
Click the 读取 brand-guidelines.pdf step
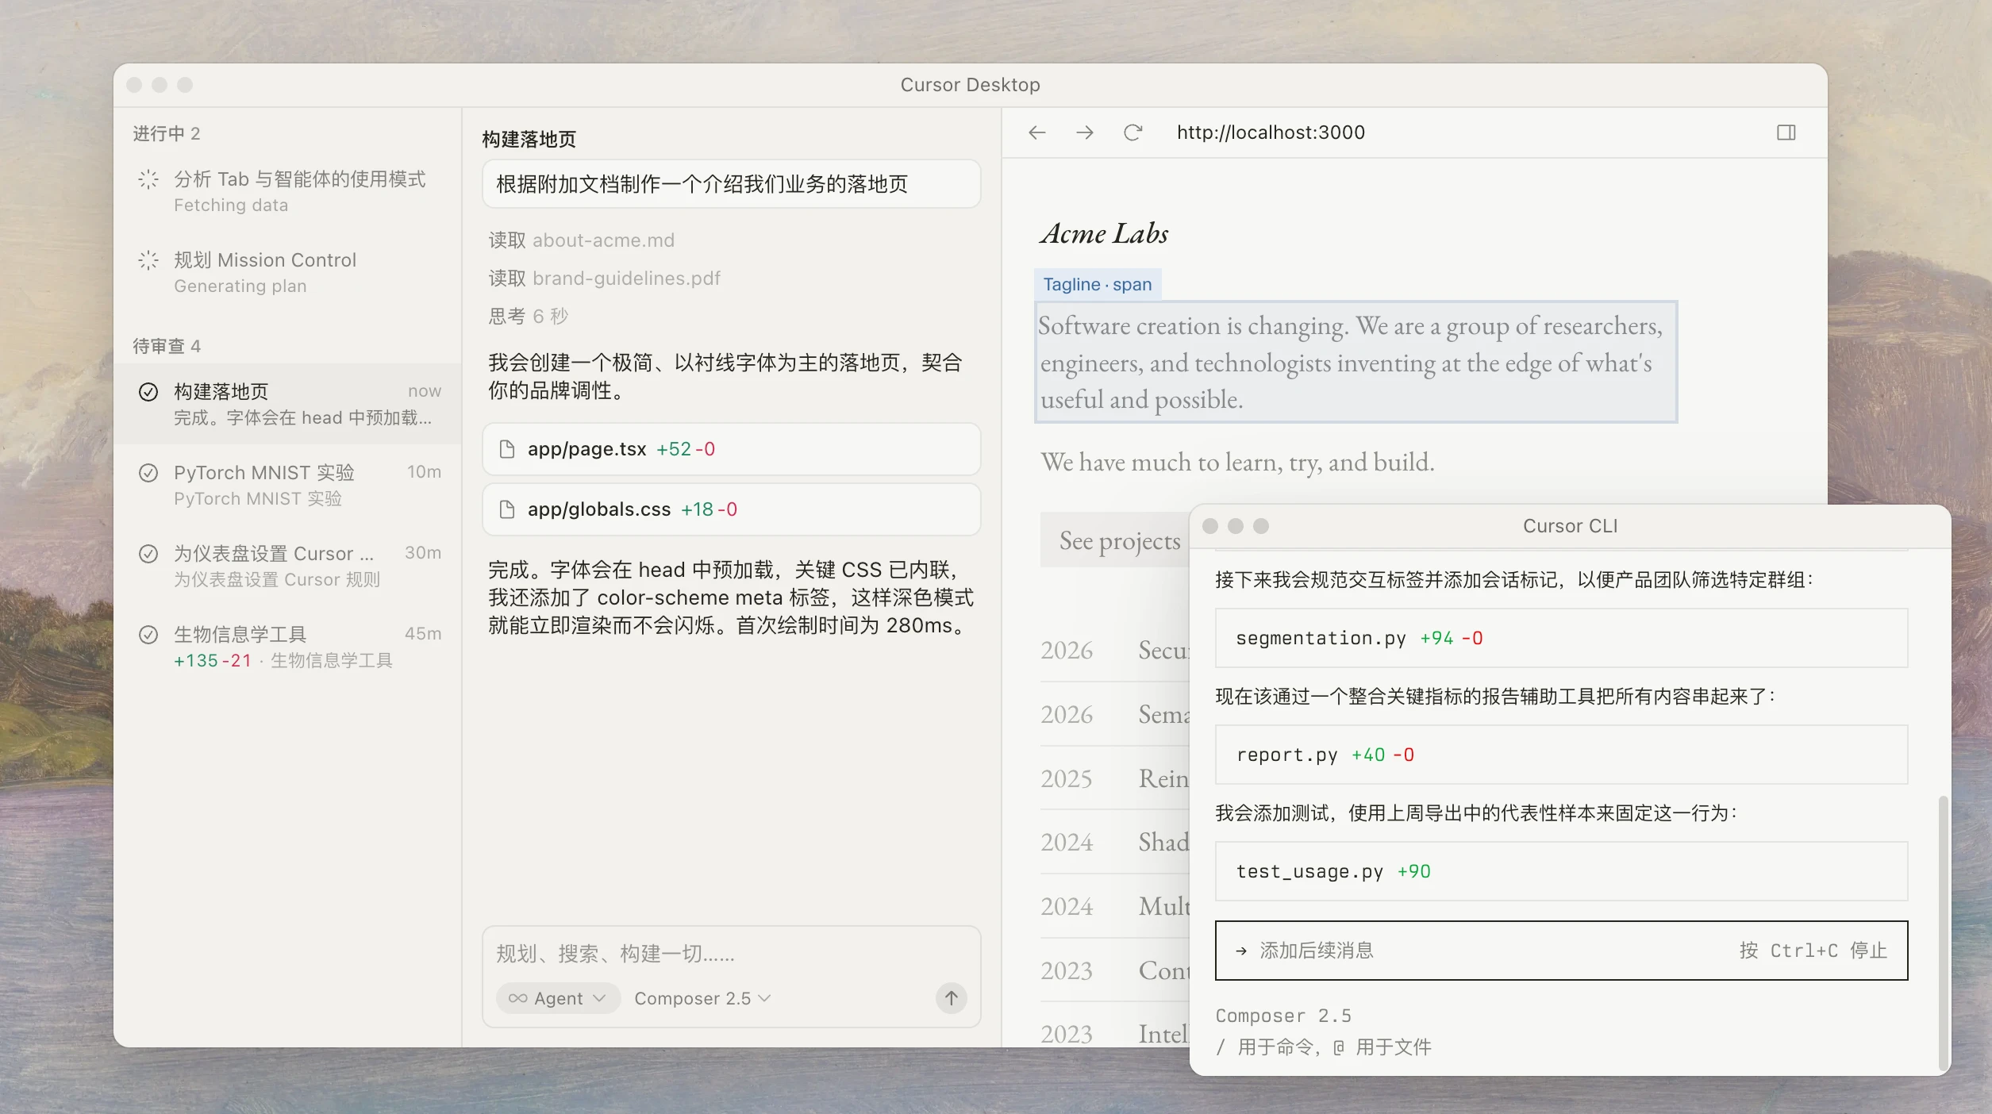(x=604, y=278)
